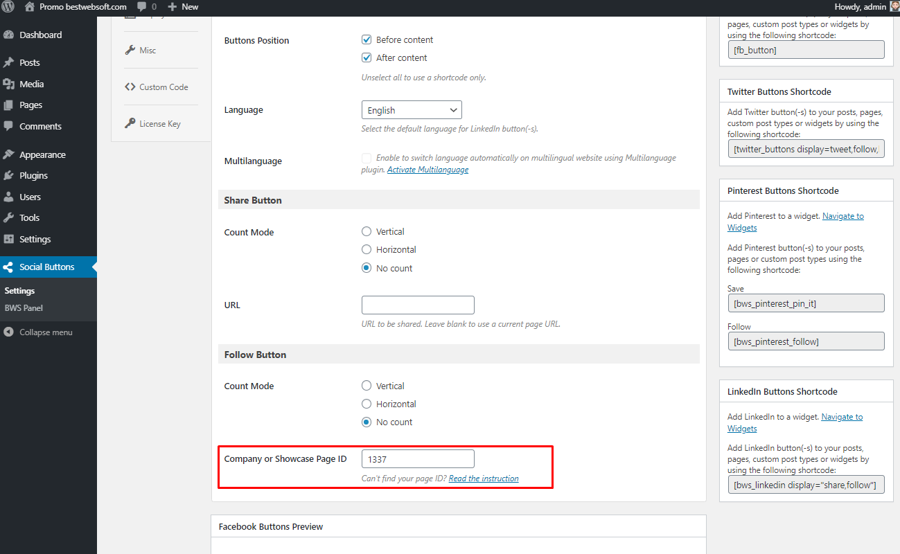Click the Social Buttons share icon
Image resolution: width=900 pixels, height=554 pixels.
click(9, 267)
